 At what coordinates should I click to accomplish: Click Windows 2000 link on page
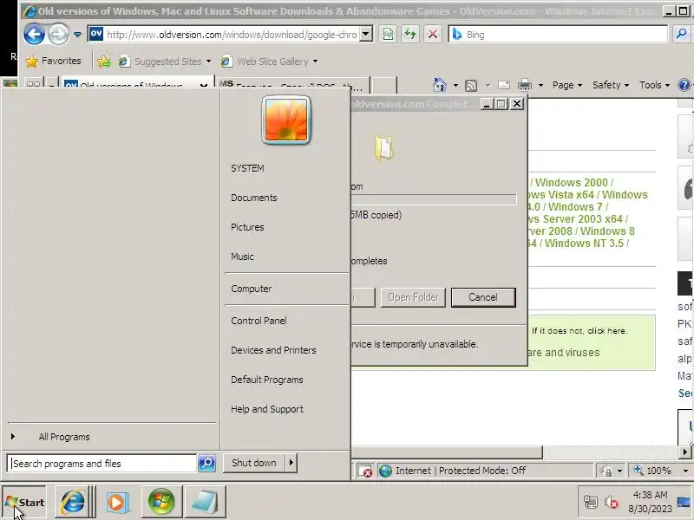571,183
